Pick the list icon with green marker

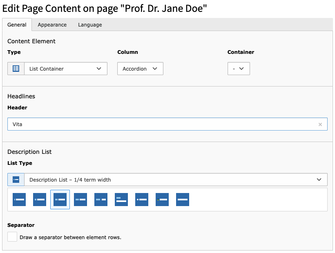tap(162, 200)
